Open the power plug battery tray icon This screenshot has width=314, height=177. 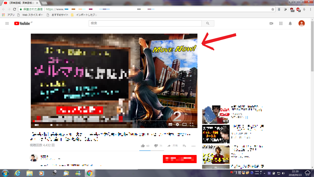274,173
